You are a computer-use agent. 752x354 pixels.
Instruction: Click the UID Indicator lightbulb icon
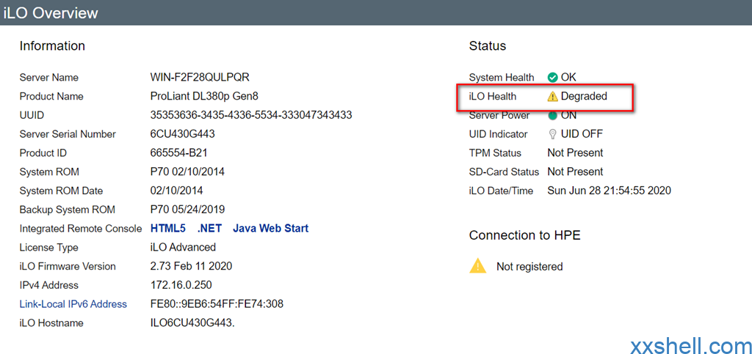(552, 134)
